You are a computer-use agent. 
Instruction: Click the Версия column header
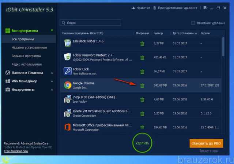tap(205, 33)
